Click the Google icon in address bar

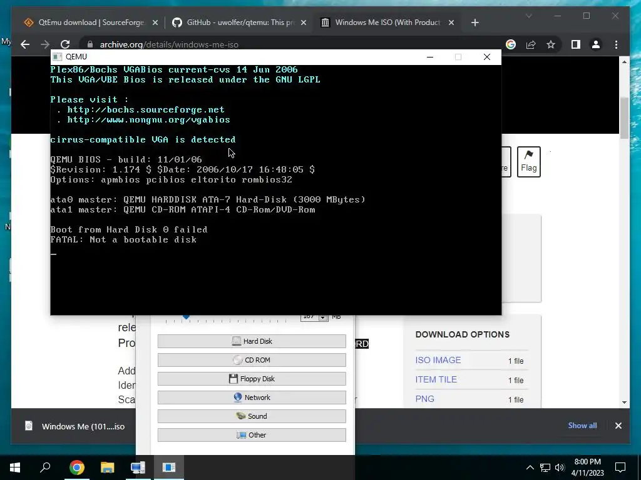coord(511,44)
